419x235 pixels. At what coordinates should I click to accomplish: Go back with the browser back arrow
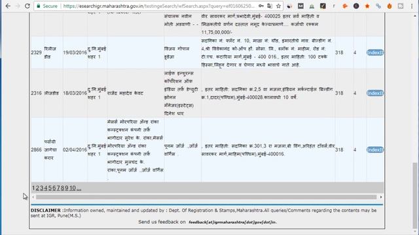[x=8, y=6]
